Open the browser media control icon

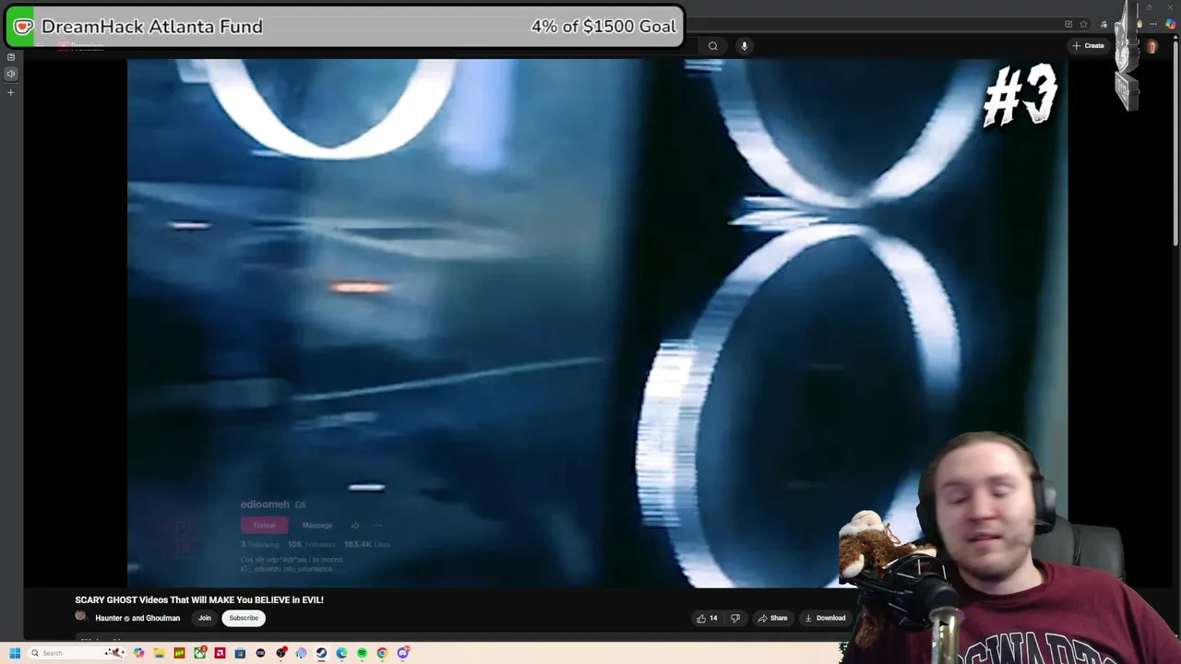pyautogui.click(x=1103, y=24)
